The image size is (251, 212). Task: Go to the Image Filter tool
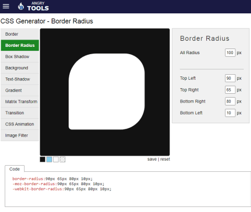pyautogui.click(x=20, y=136)
